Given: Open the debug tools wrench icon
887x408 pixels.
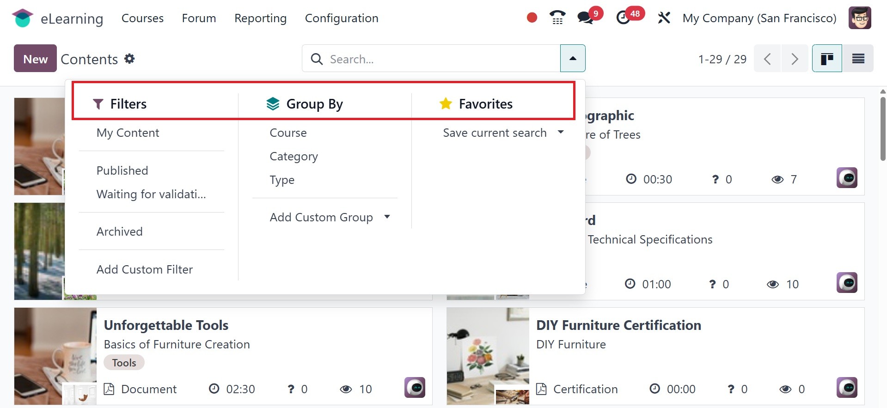Looking at the screenshot, I should click(664, 18).
